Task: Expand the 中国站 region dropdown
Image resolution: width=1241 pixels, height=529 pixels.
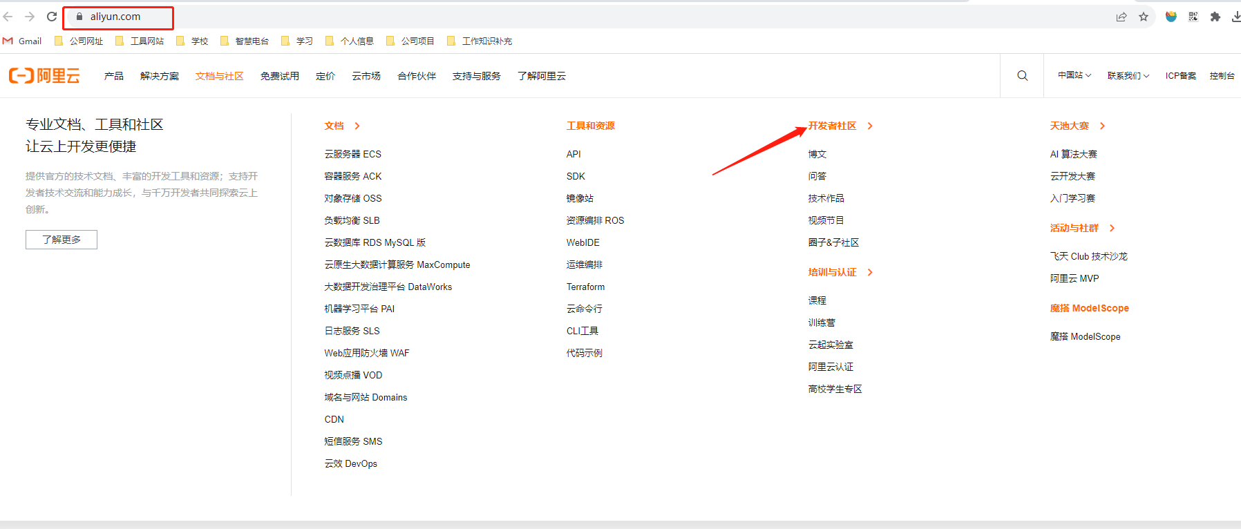Action: pos(1074,75)
